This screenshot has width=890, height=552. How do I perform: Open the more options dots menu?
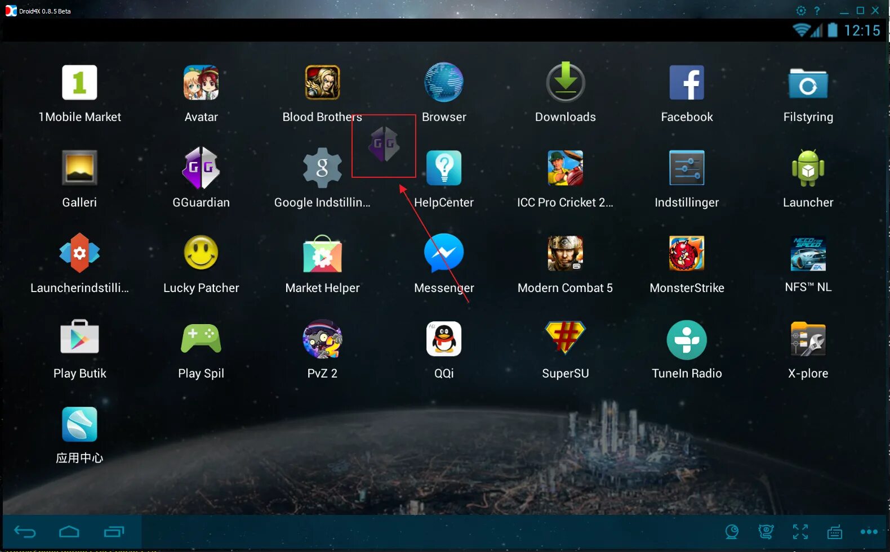[x=869, y=532]
